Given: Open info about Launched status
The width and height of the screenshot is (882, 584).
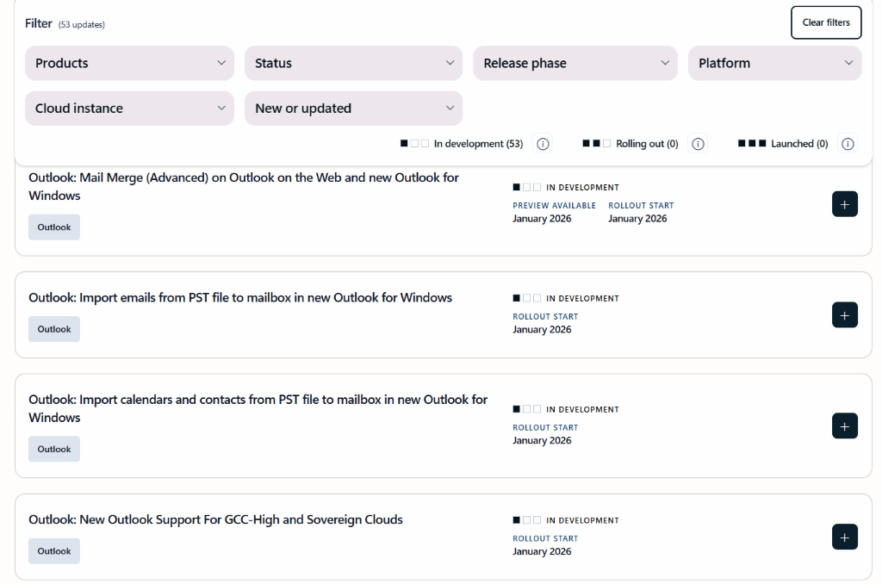Looking at the screenshot, I should pos(848,144).
